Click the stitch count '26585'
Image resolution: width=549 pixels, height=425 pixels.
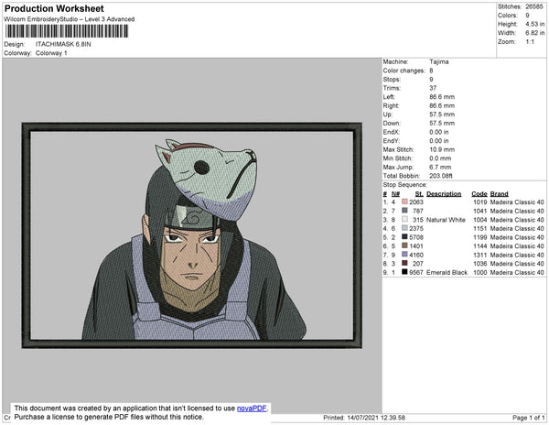pos(534,6)
